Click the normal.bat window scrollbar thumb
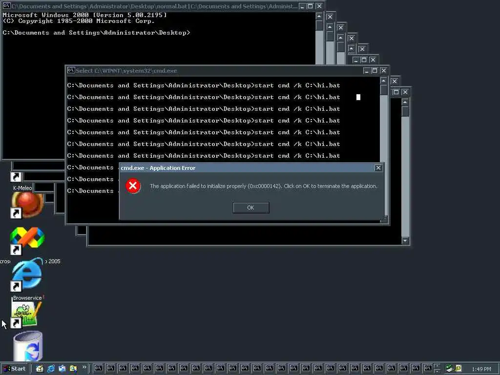500x375 pixels. tap(319, 25)
